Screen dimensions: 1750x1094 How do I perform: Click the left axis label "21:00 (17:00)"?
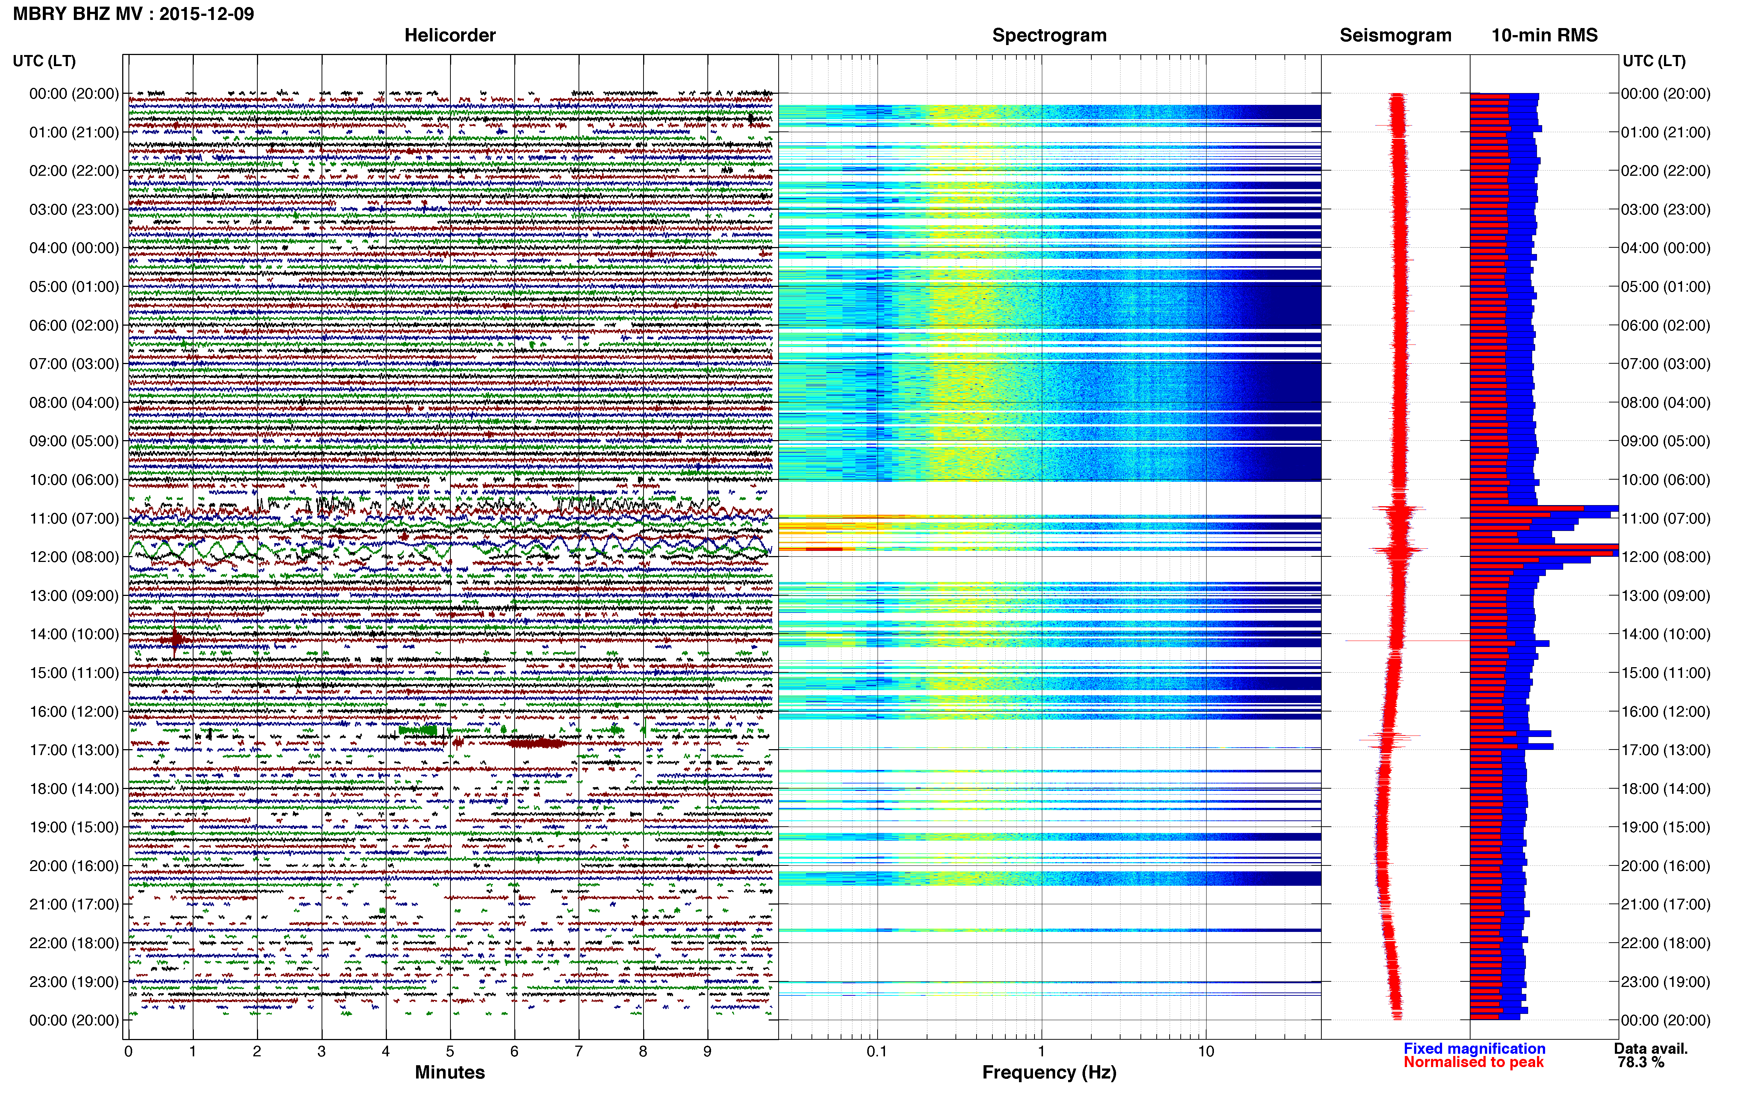[x=74, y=905]
